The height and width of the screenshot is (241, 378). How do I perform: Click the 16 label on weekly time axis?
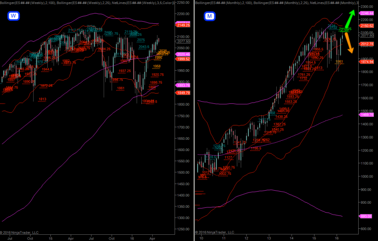point(132,238)
